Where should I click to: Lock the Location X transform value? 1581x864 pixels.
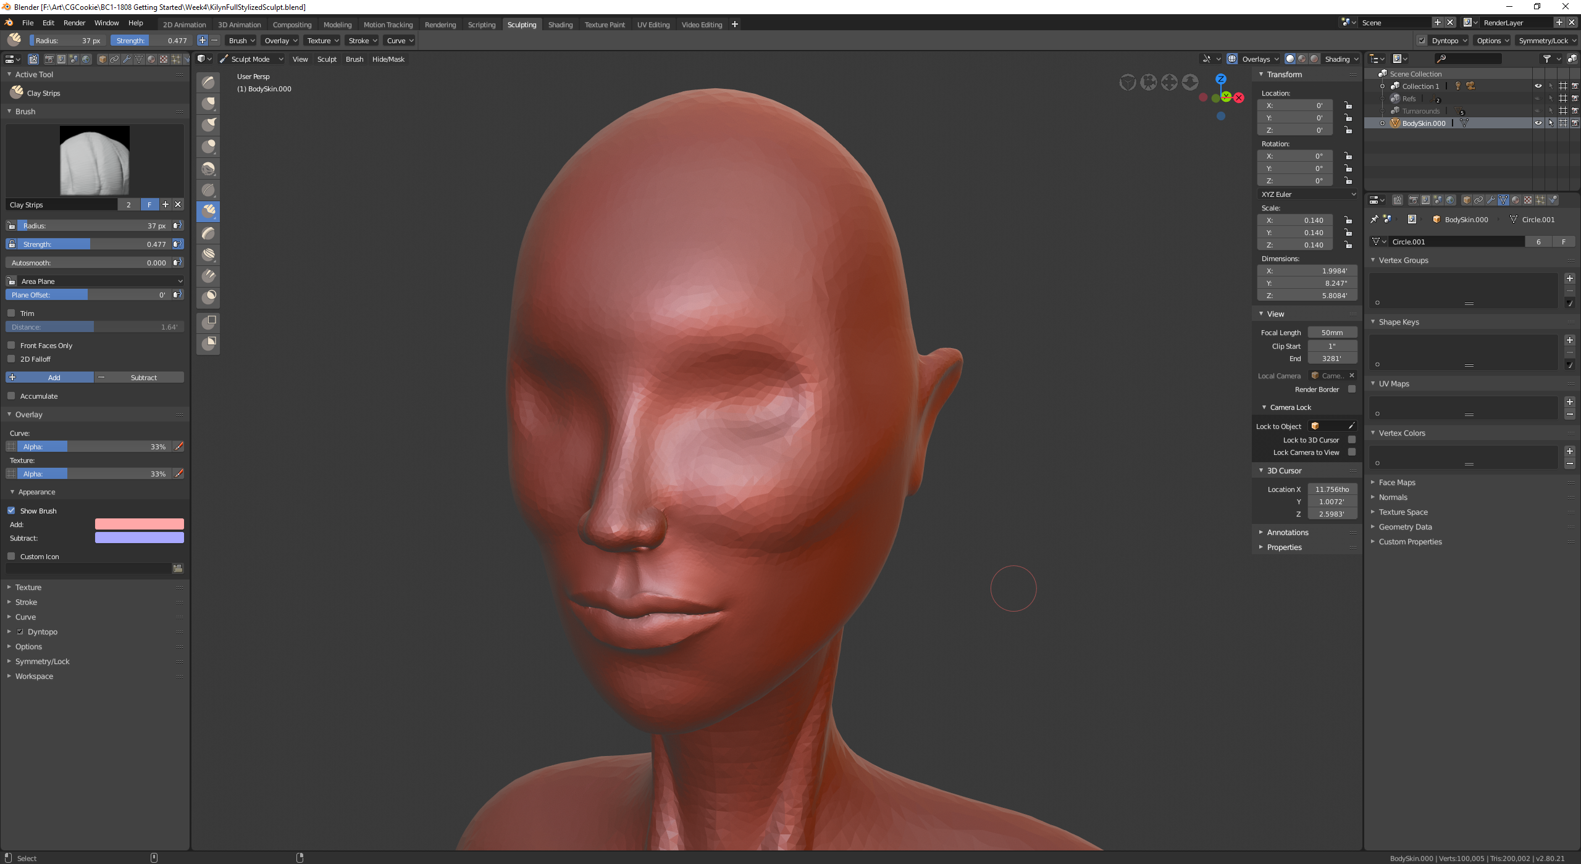pyautogui.click(x=1348, y=106)
